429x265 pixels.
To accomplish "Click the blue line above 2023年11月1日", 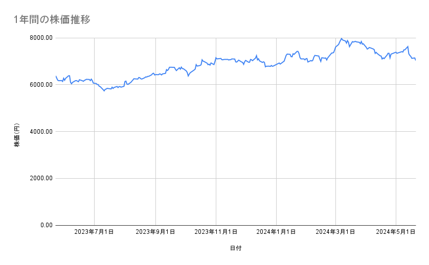I will coord(216,58).
